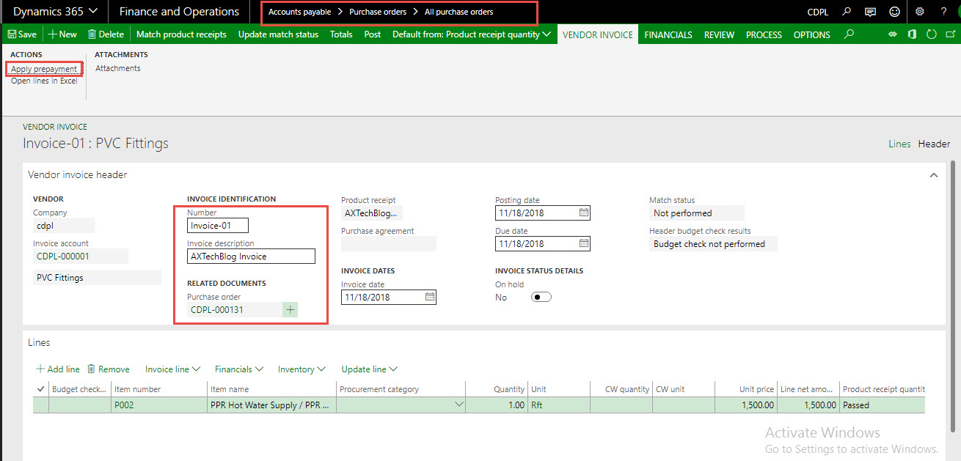The height and width of the screenshot is (461, 961).
Task: Switch to Header view link
Action: (934, 144)
